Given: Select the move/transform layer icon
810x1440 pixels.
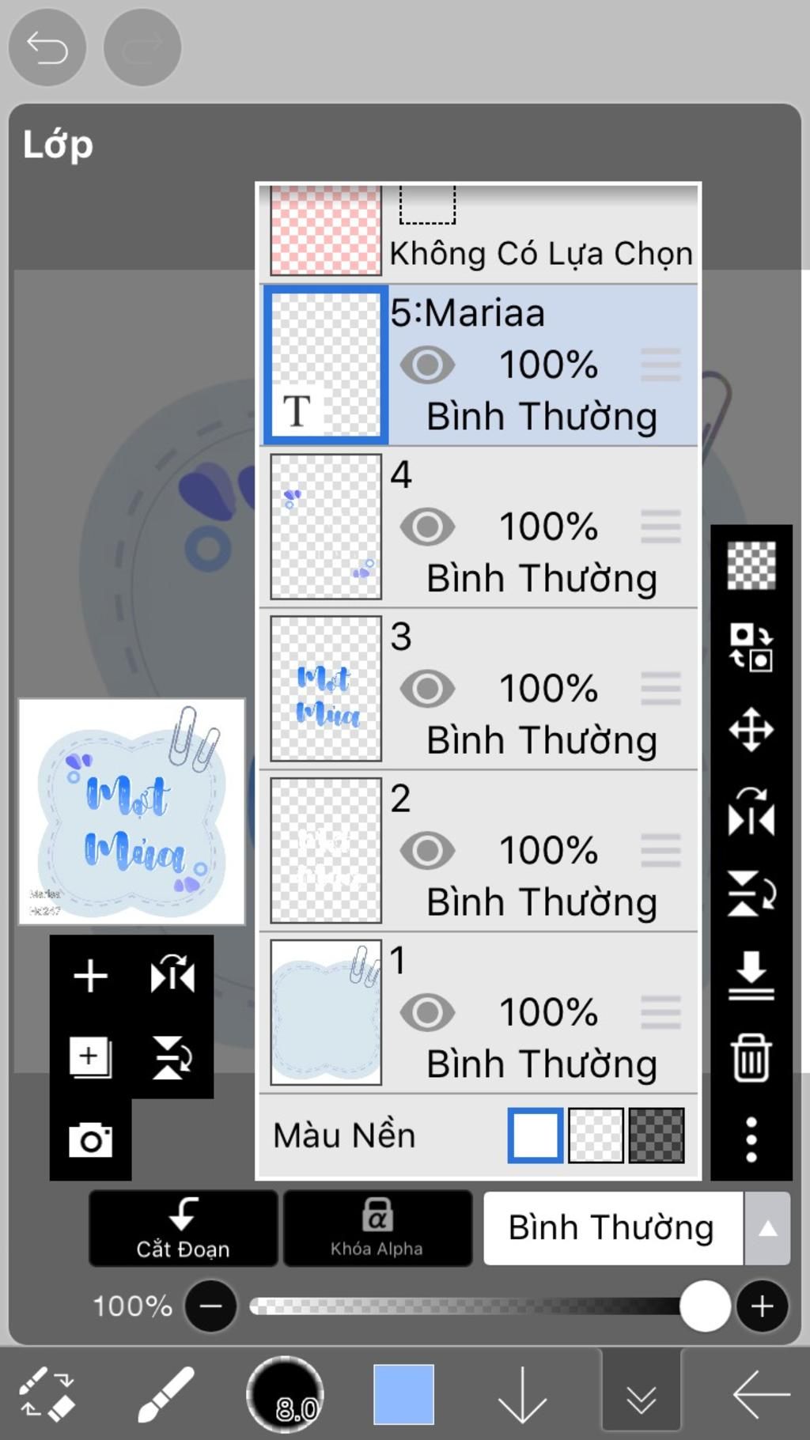Looking at the screenshot, I should (751, 729).
